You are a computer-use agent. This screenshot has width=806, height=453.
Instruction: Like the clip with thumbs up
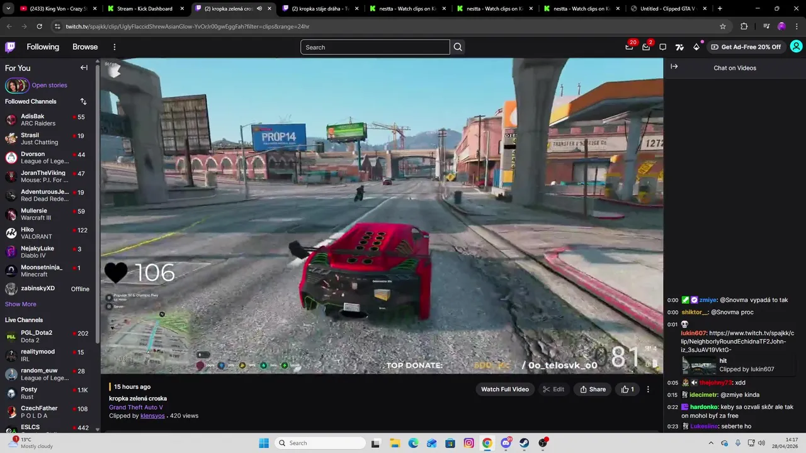click(628, 389)
